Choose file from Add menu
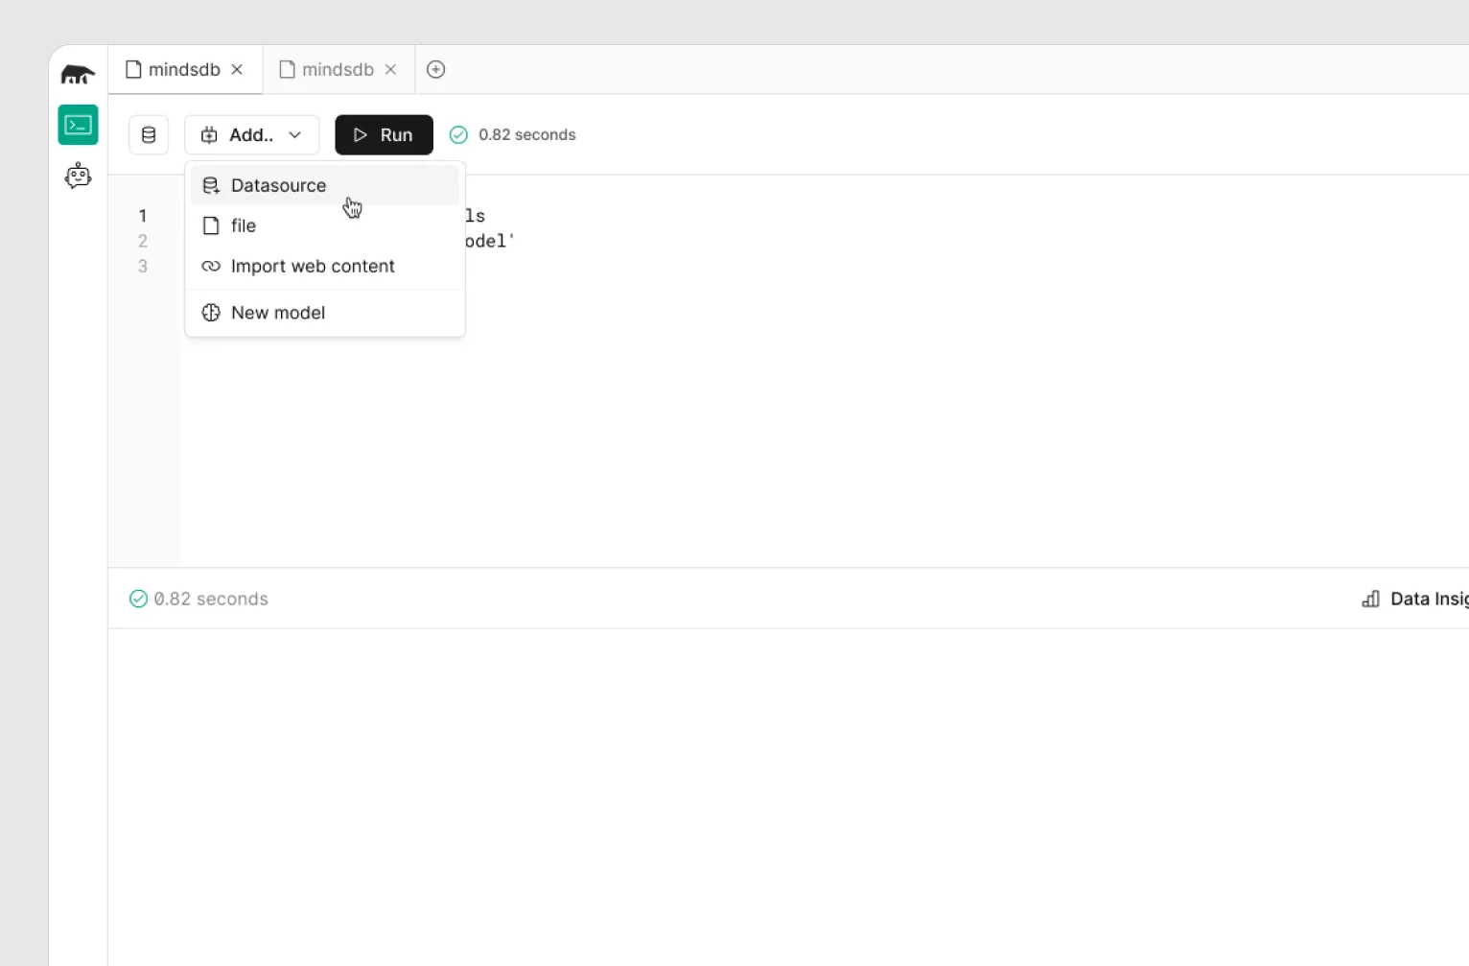This screenshot has height=966, width=1469. click(324, 225)
